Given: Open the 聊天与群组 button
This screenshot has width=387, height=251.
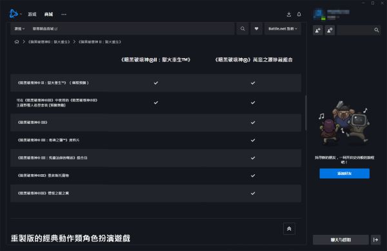Looking at the screenshot, I should (341, 239).
